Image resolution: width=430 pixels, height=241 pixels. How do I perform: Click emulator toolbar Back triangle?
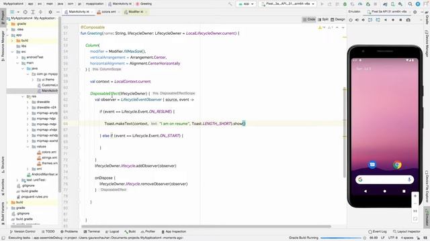pos(386,19)
